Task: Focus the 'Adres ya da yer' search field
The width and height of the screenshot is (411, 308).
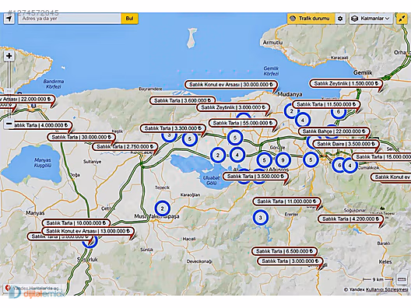Action: coord(69,19)
